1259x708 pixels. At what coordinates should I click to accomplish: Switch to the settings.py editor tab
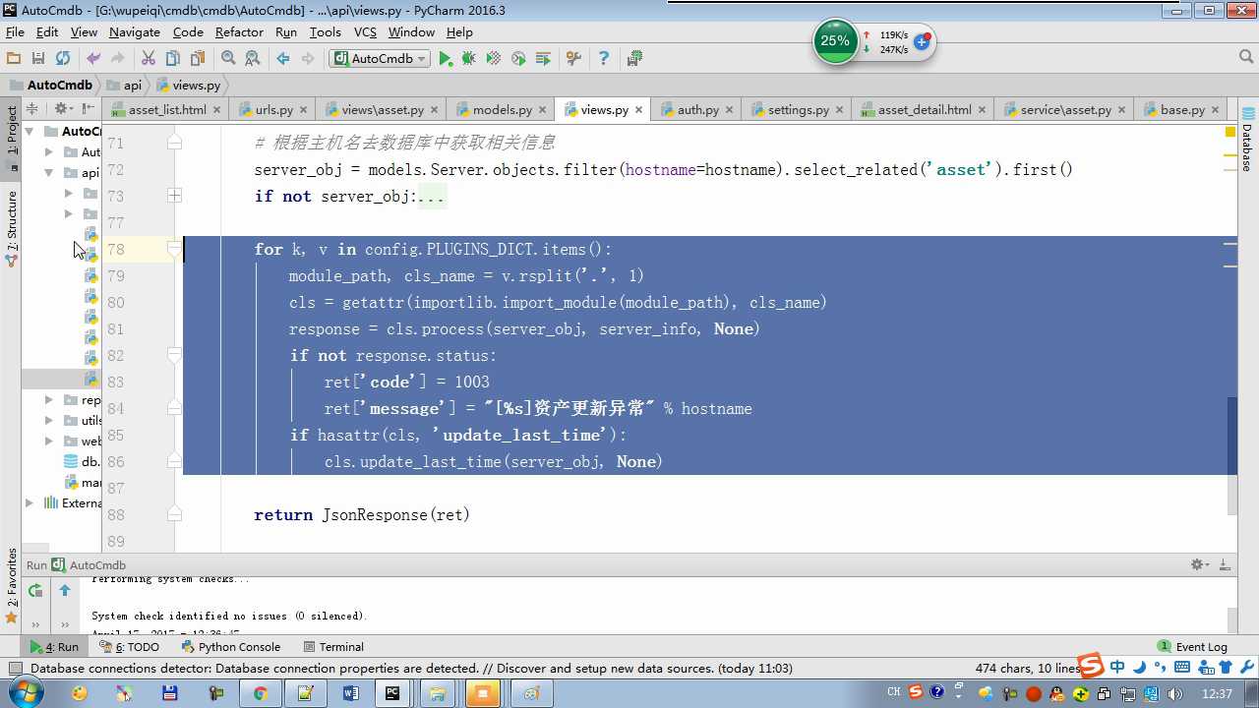[x=798, y=110]
